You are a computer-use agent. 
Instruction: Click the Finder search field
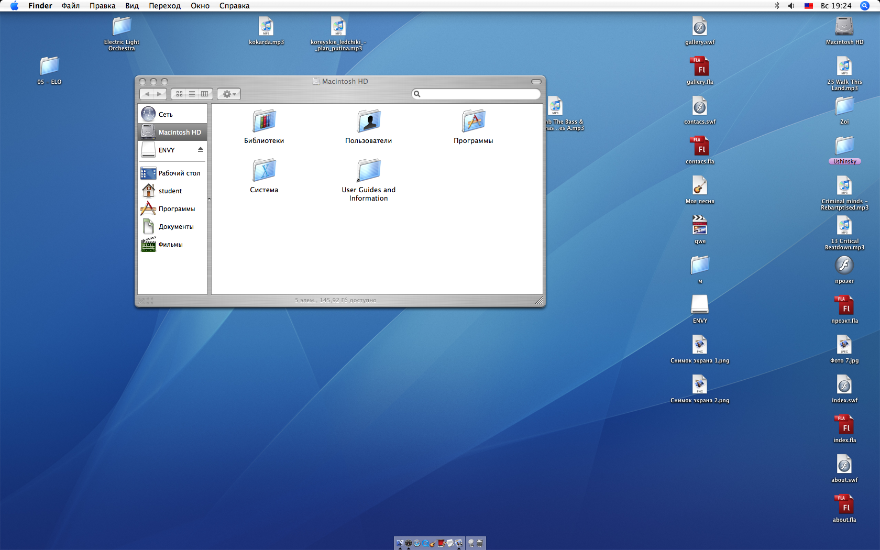click(x=476, y=94)
